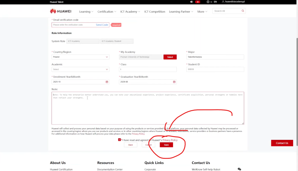Click the globe language icon
Image resolution: width=298 pixels, height=171 pixels.
tap(208, 2)
